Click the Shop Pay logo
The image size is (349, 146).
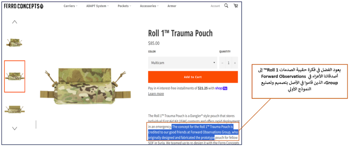[221, 88]
